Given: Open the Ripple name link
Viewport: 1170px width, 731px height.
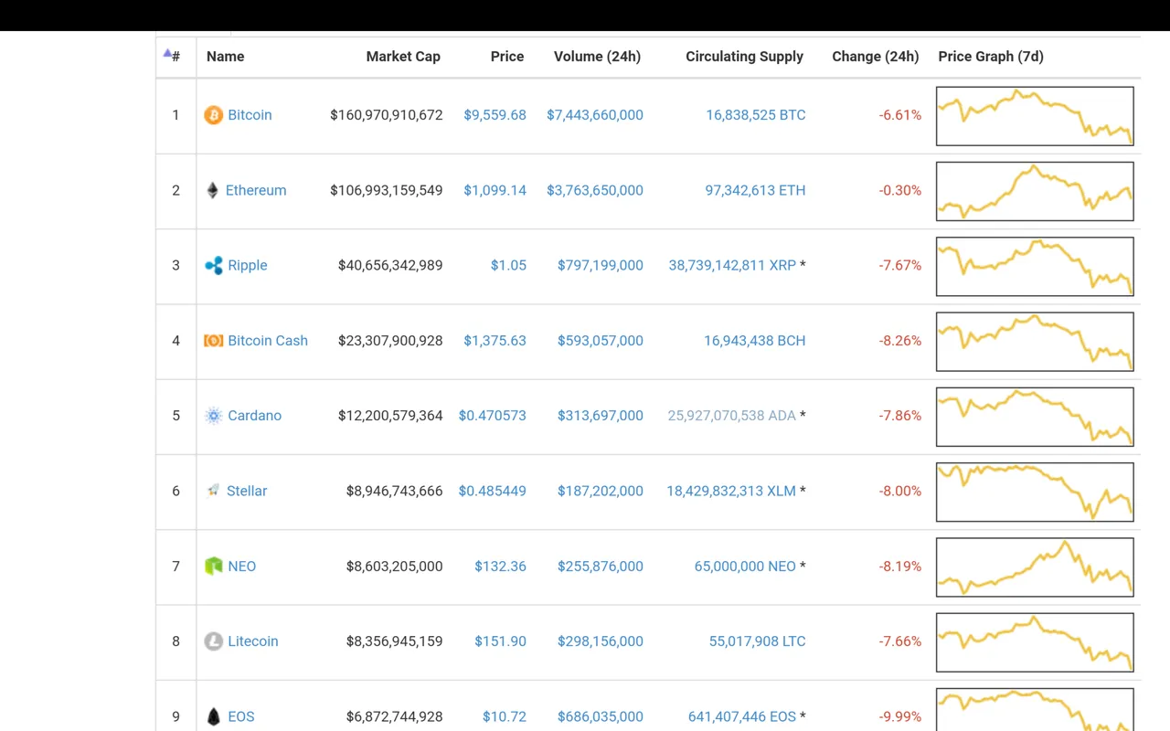Looking at the screenshot, I should (248, 266).
